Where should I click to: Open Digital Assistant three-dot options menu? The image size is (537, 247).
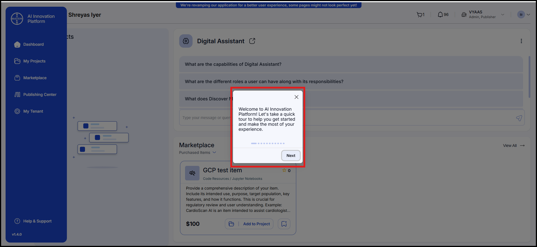tap(521, 41)
